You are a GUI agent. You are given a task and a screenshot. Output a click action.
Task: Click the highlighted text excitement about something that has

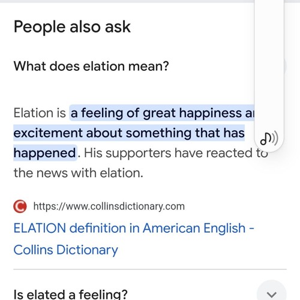click(x=129, y=133)
